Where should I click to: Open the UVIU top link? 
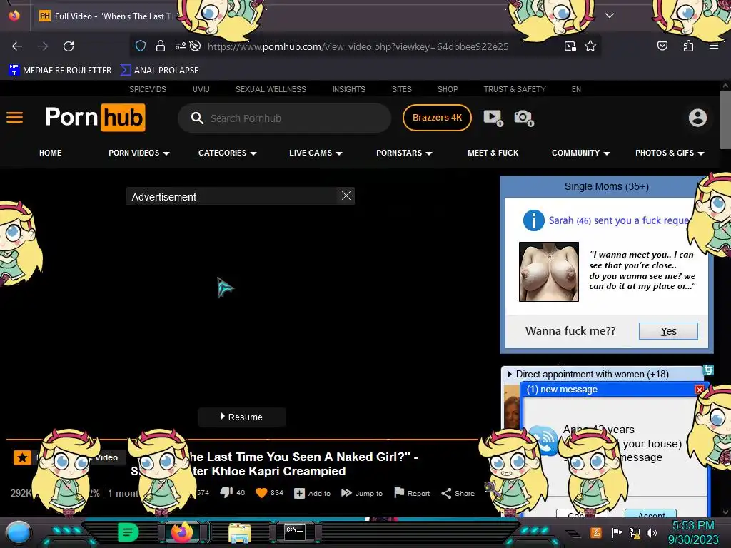(201, 89)
